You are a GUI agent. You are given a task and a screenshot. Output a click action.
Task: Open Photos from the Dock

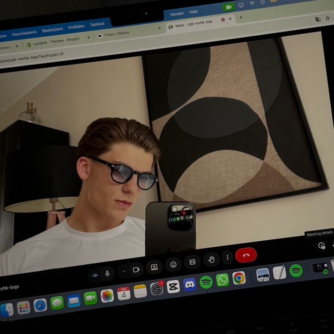coord(107,296)
